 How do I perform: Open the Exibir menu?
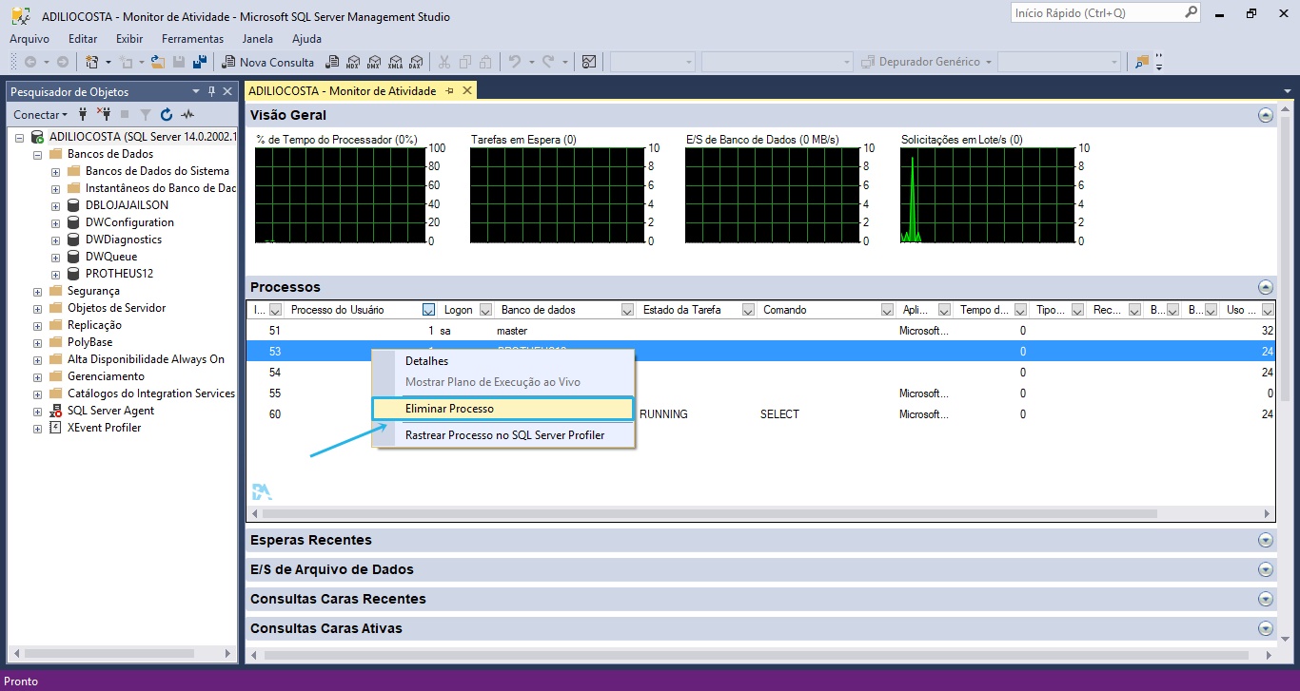tap(129, 39)
